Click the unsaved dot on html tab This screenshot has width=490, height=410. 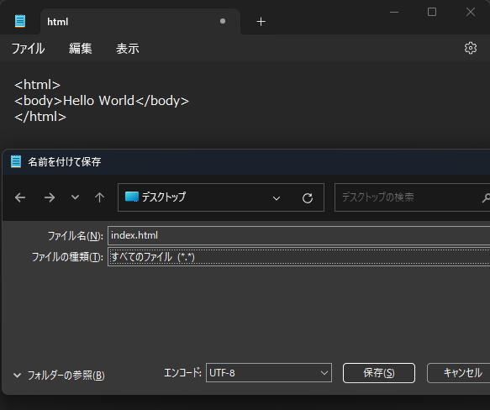tap(223, 21)
